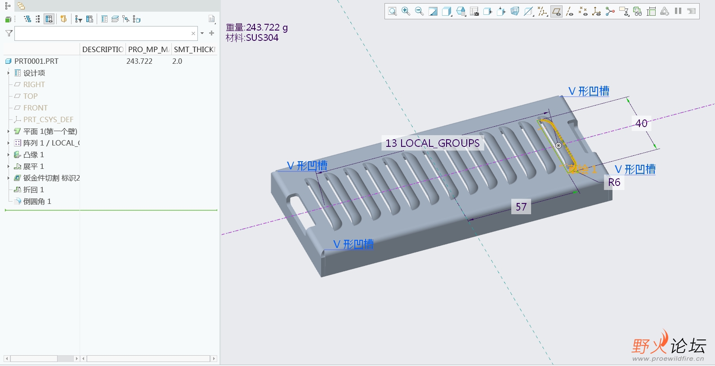
Task: Click the green model cube icon
Action: (x=8, y=19)
